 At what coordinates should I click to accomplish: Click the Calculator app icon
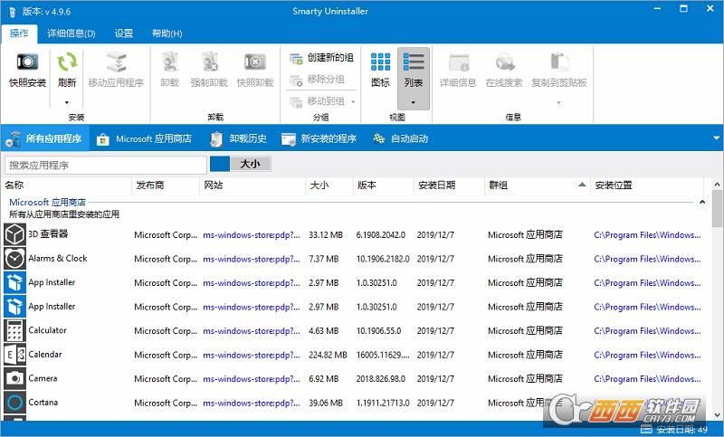(14, 330)
